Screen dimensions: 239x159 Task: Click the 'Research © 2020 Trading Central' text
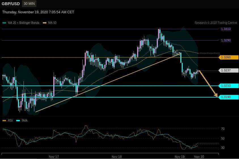[x=216, y=23]
